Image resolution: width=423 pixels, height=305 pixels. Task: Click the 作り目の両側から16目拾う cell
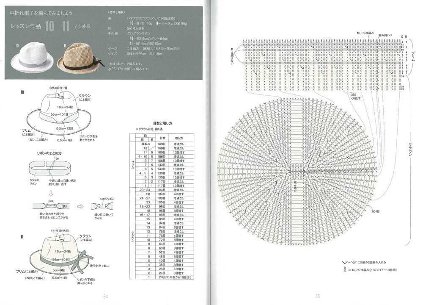[176, 277]
